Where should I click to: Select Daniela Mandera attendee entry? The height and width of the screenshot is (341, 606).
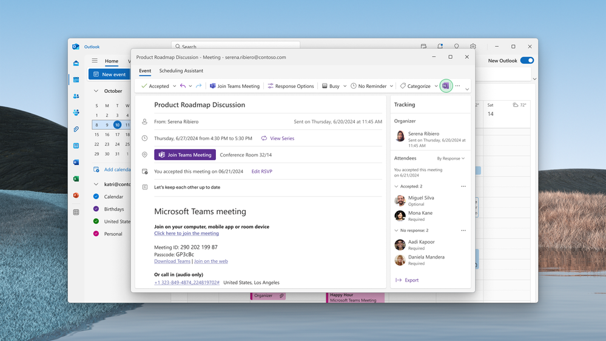(420, 260)
